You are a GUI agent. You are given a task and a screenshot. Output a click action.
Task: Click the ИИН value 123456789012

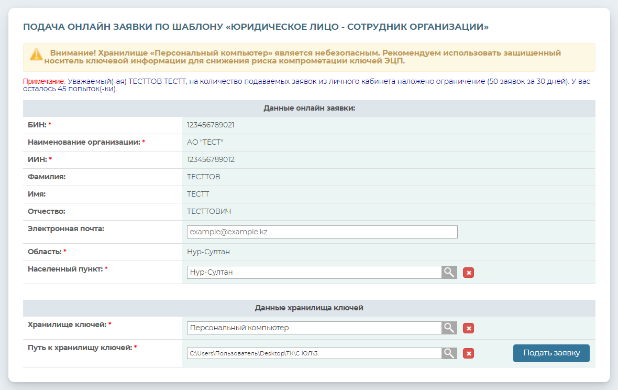(x=211, y=159)
